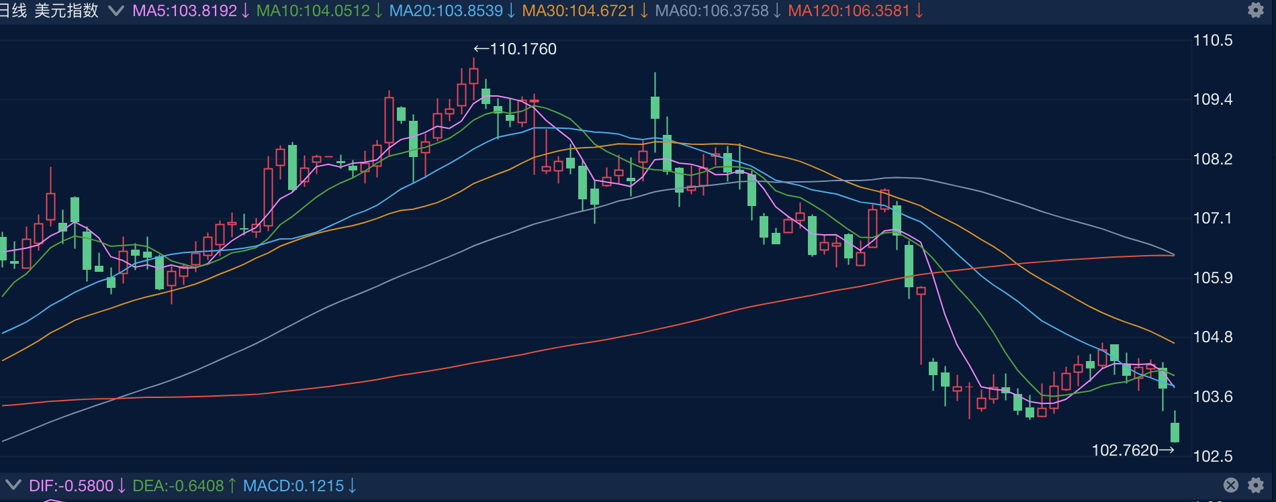Image resolution: width=1276 pixels, height=502 pixels.
Task: Click the 102.7620 low price marker
Action: (x=1132, y=450)
